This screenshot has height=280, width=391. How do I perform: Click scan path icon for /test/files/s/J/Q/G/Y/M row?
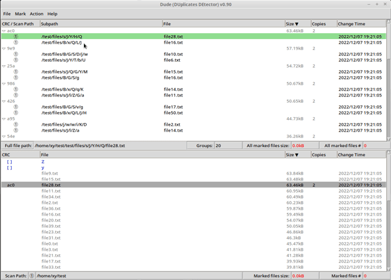[x=16, y=72]
